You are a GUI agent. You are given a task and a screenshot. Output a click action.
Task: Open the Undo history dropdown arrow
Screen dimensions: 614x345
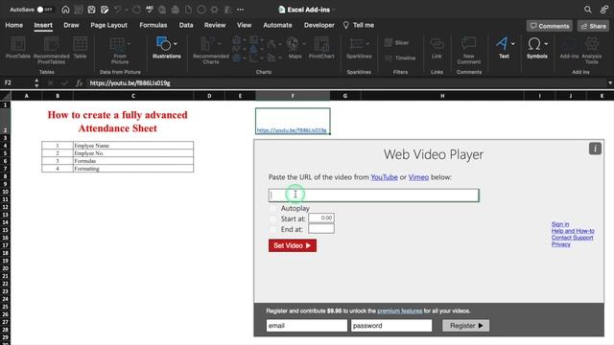pyautogui.click(x=126, y=10)
